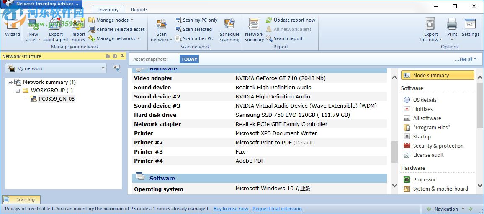Switch to Inventory tab
This screenshot has width=484, height=214.
(x=108, y=10)
